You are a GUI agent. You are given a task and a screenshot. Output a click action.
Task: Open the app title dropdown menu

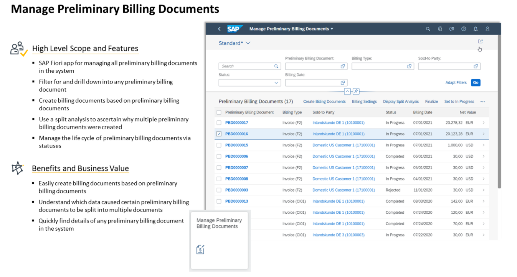(x=332, y=29)
